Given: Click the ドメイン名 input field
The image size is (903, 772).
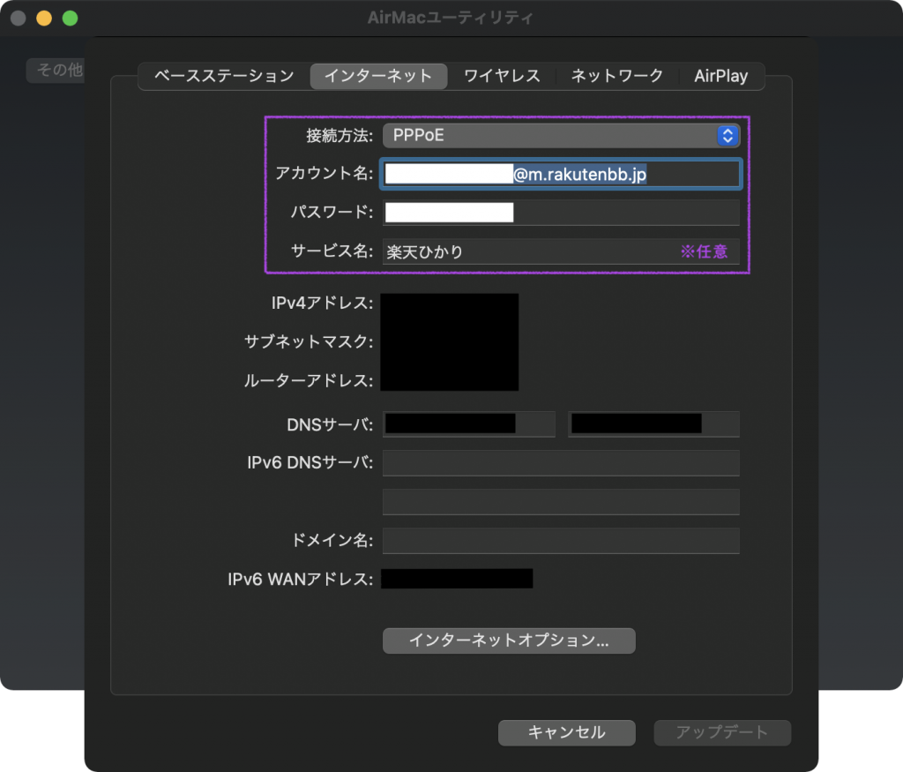Looking at the screenshot, I should point(561,540).
